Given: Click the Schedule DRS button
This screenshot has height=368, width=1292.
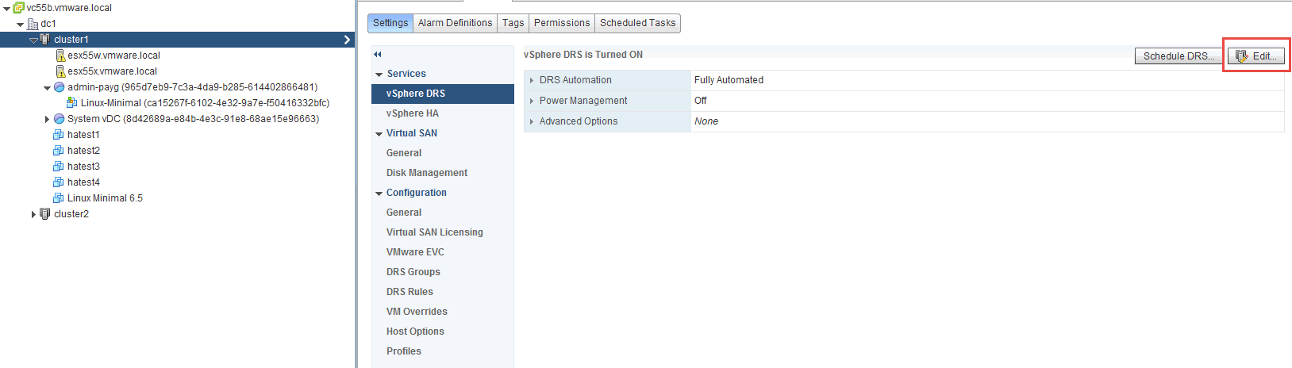Looking at the screenshot, I should click(x=1179, y=56).
